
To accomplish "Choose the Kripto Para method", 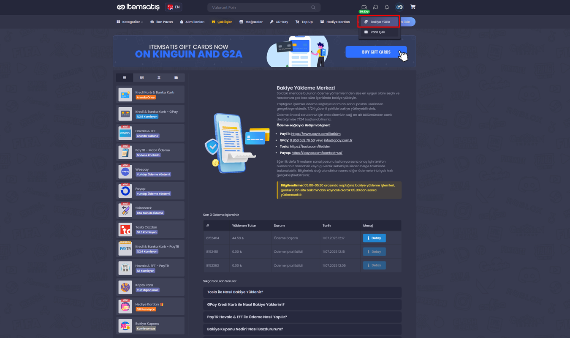I will pyautogui.click(x=150, y=287).
